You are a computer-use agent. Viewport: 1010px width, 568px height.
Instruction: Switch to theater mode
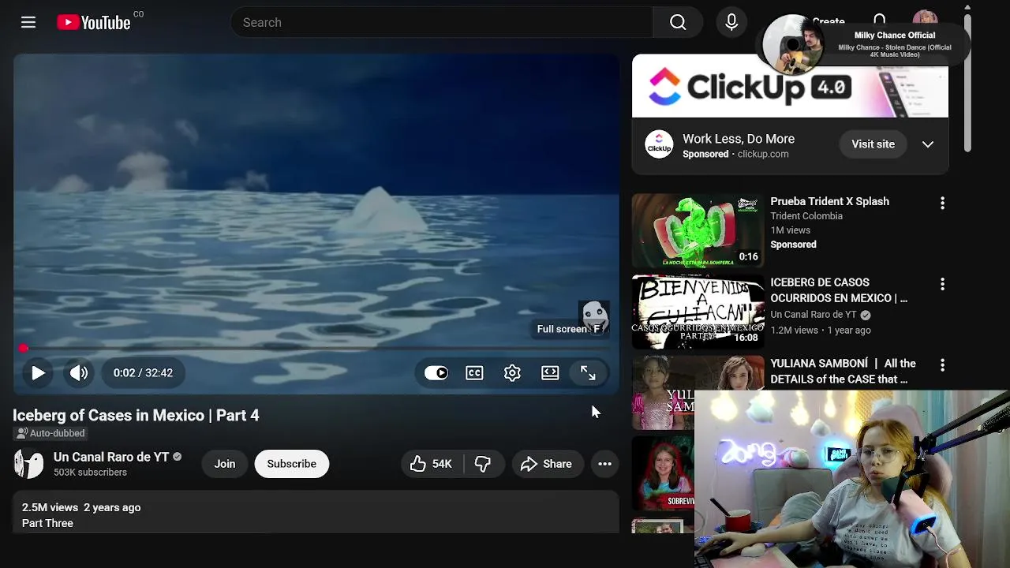coord(550,373)
